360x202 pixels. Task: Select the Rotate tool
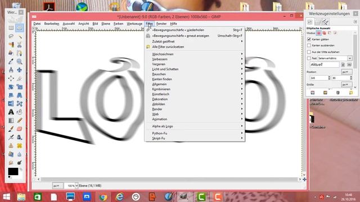[x=11, y=87]
